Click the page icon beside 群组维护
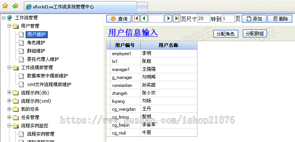 (x=22, y=51)
